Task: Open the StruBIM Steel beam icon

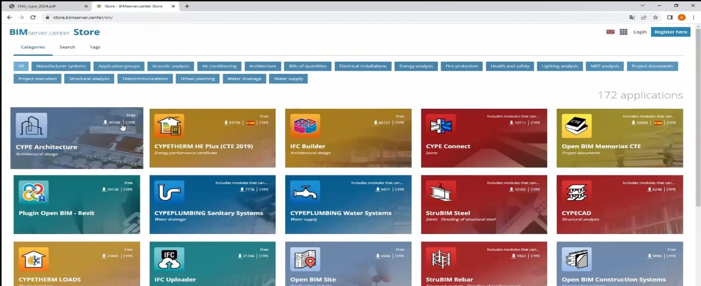Action: pyautogui.click(x=441, y=192)
